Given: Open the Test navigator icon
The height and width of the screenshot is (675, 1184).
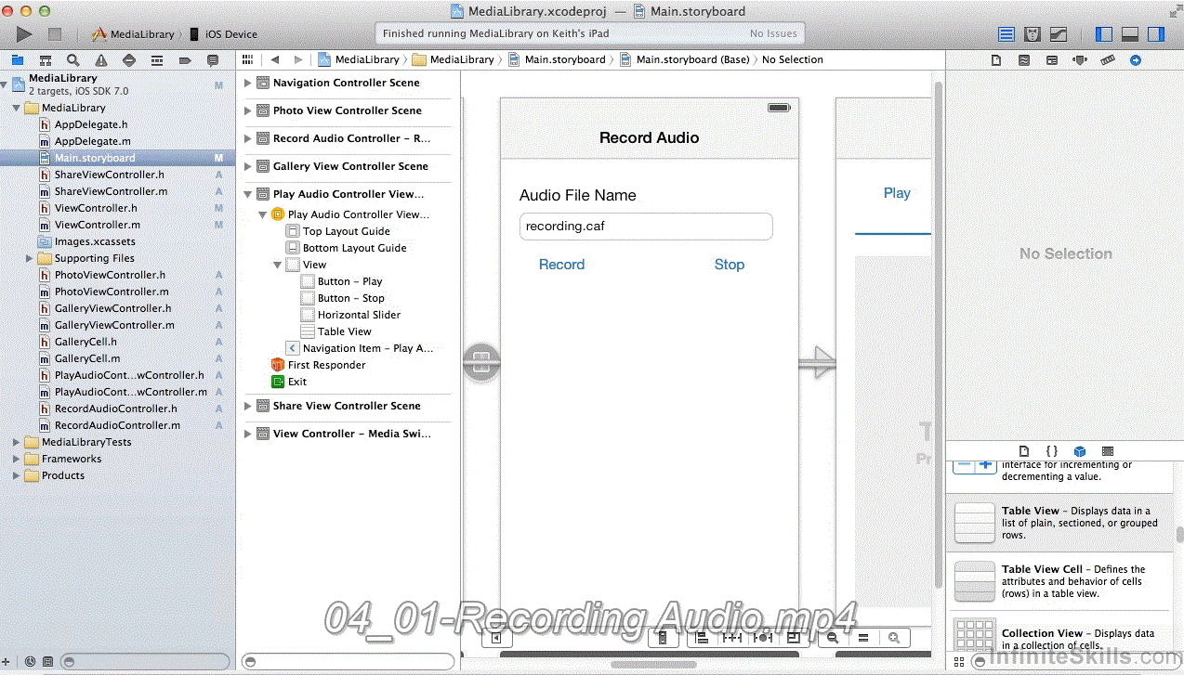Looking at the screenshot, I should coord(128,59).
